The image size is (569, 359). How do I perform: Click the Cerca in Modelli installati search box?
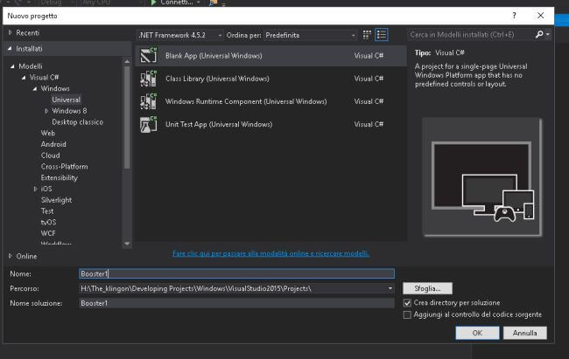pyautogui.click(x=471, y=35)
